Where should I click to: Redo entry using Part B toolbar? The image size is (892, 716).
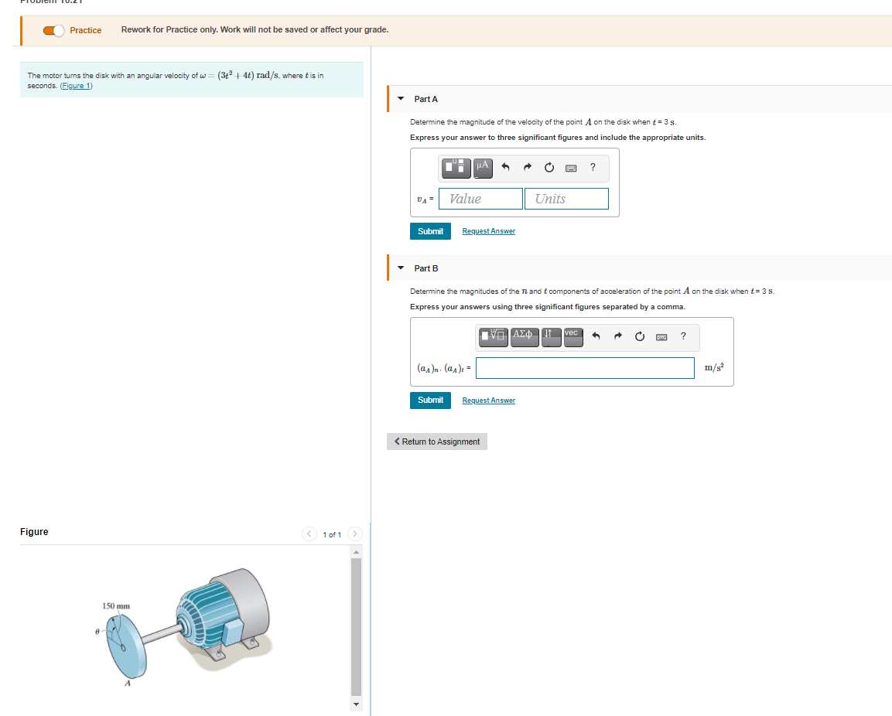(617, 336)
